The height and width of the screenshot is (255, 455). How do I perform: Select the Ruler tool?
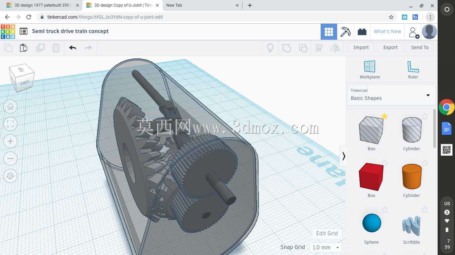(x=413, y=70)
